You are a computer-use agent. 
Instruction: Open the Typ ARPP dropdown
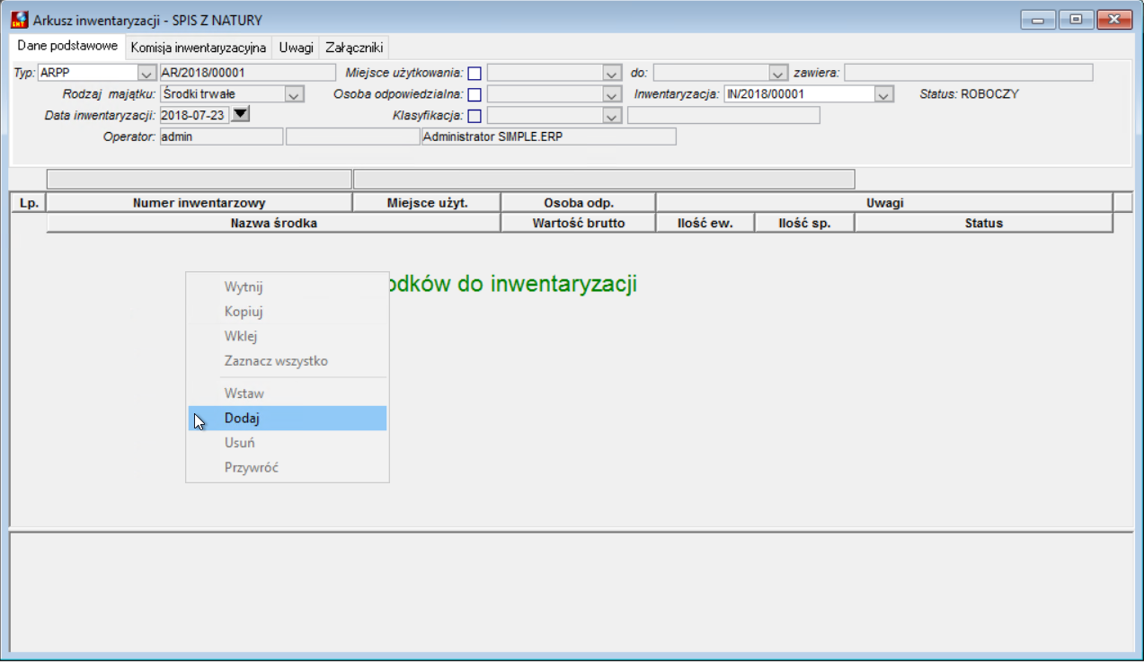point(146,73)
